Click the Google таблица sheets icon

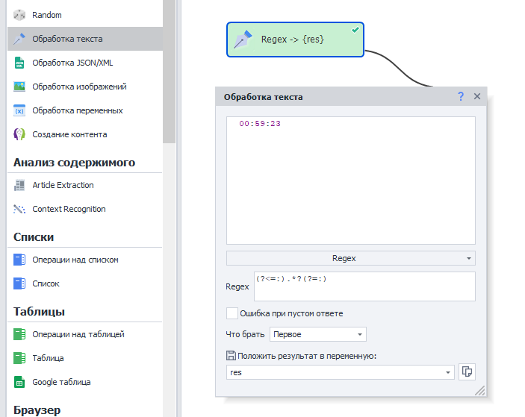click(19, 382)
